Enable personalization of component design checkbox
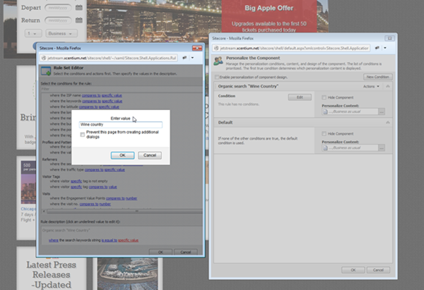Screen dimensions: 424x290 pos(217,77)
